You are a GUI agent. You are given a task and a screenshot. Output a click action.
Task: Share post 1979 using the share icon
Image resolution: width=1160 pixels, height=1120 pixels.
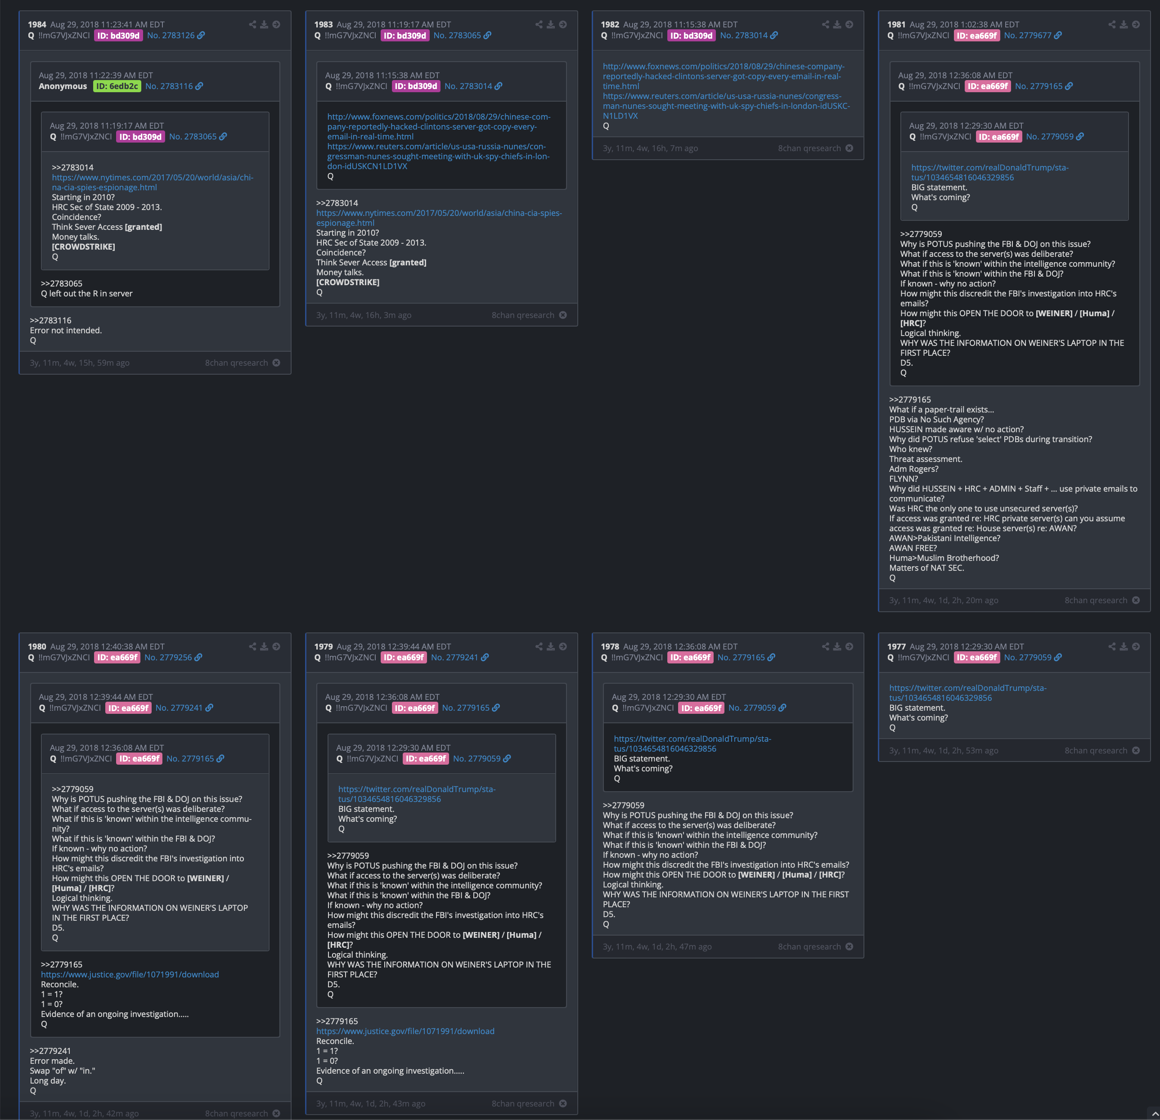pos(539,647)
